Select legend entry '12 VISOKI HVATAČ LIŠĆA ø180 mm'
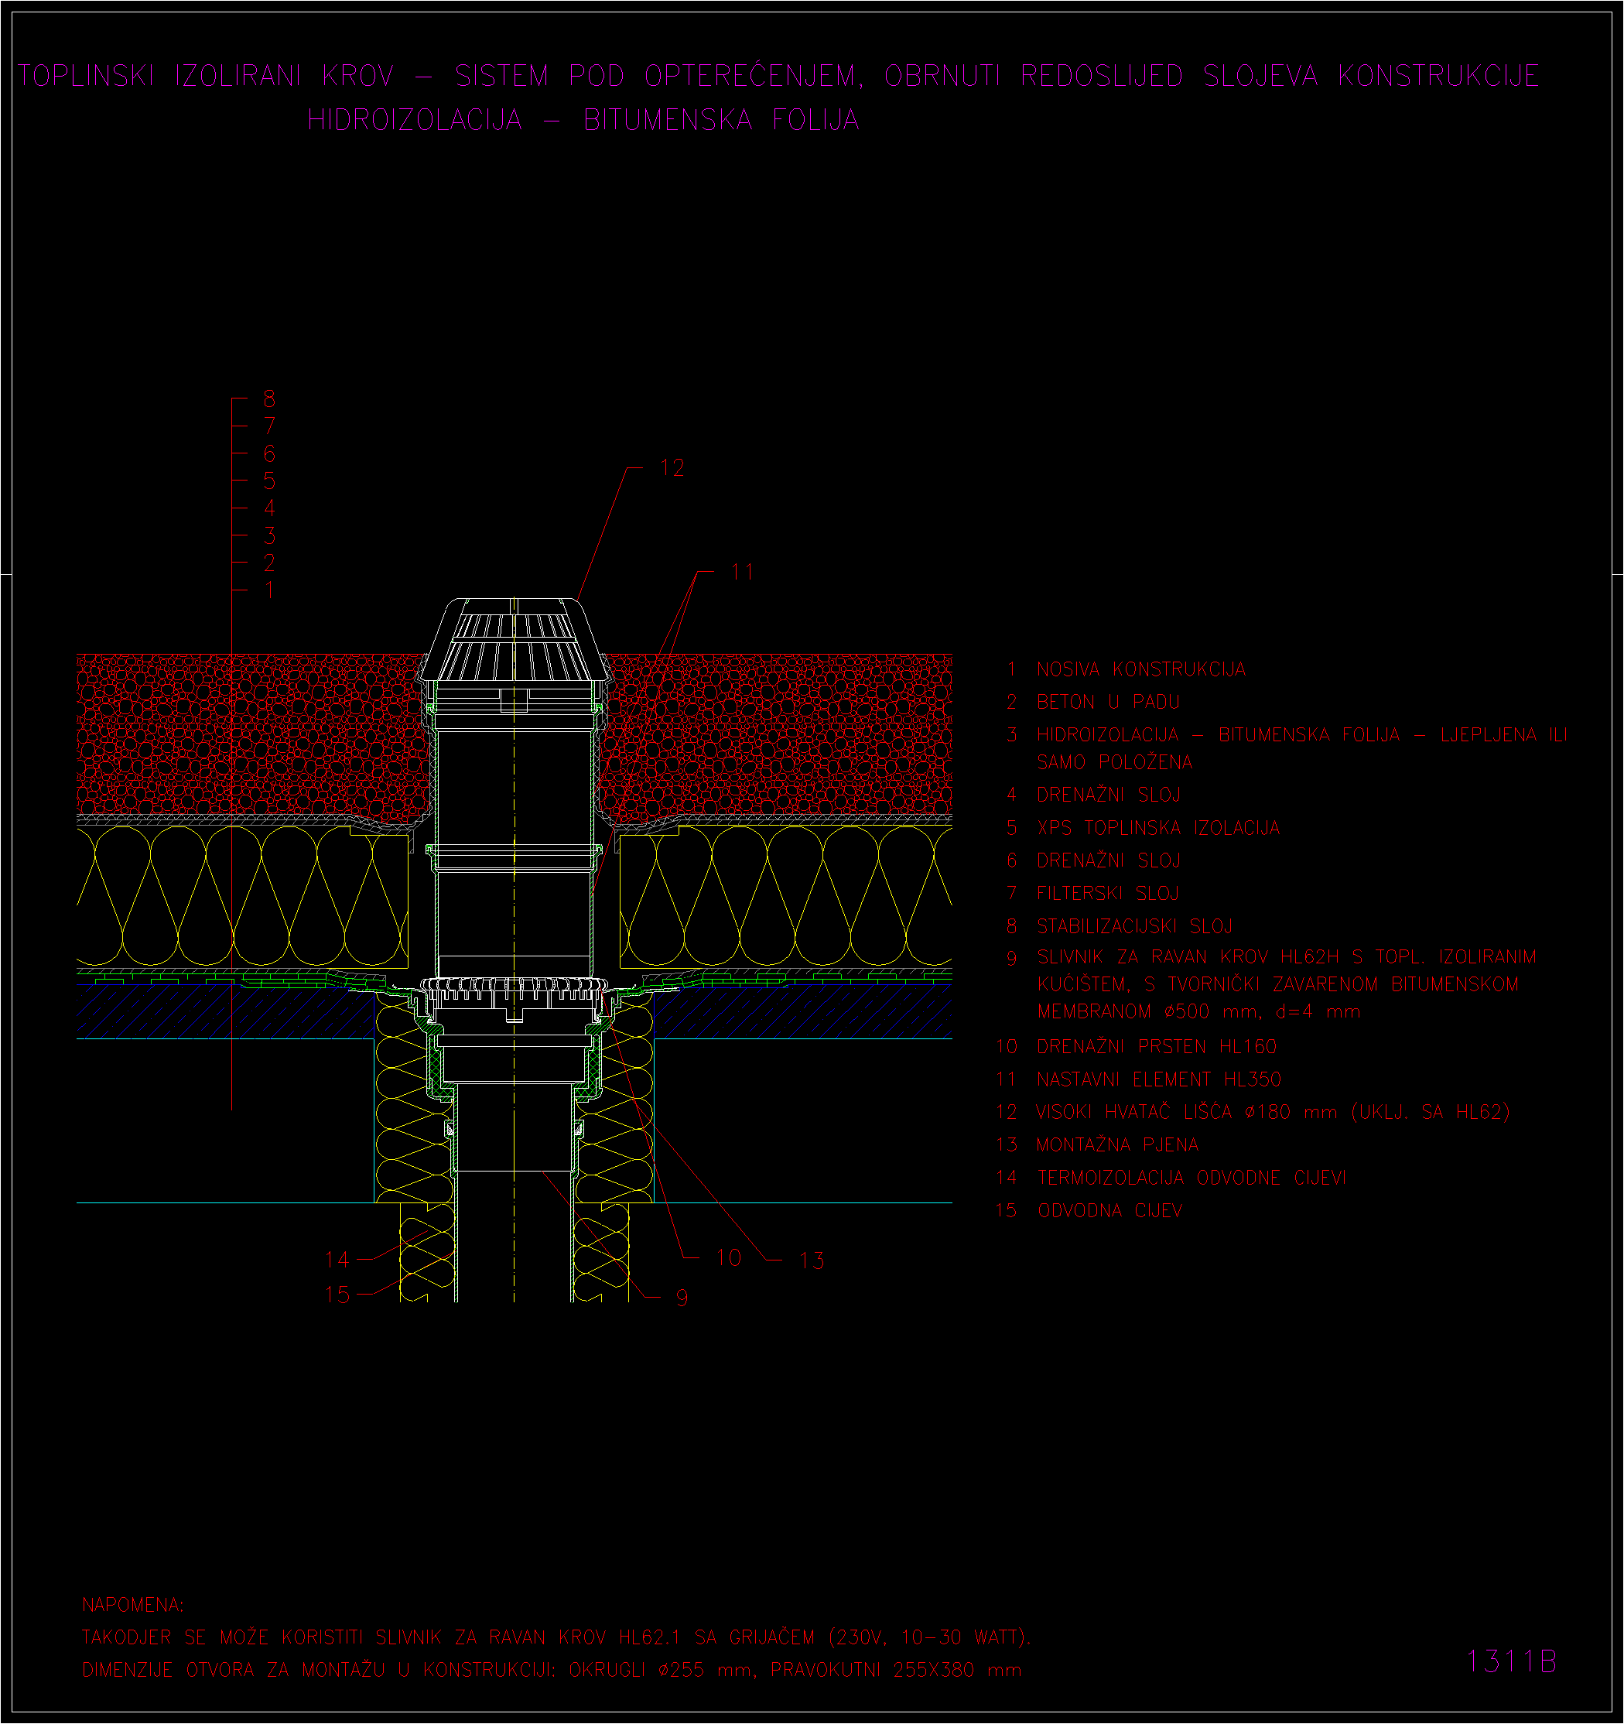The height and width of the screenshot is (1724, 1624). click(x=1253, y=1113)
